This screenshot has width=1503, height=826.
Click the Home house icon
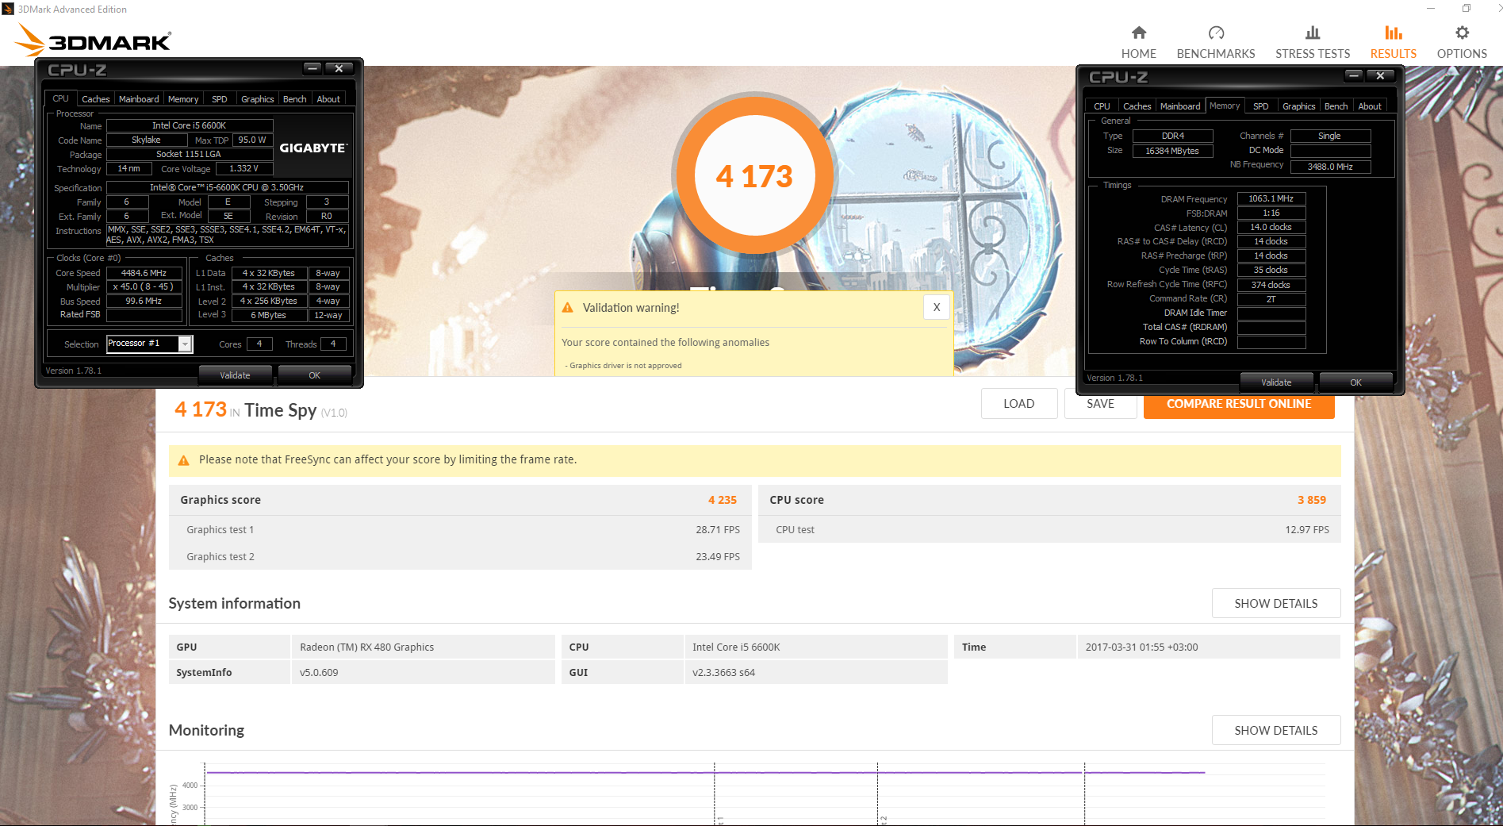click(1138, 33)
